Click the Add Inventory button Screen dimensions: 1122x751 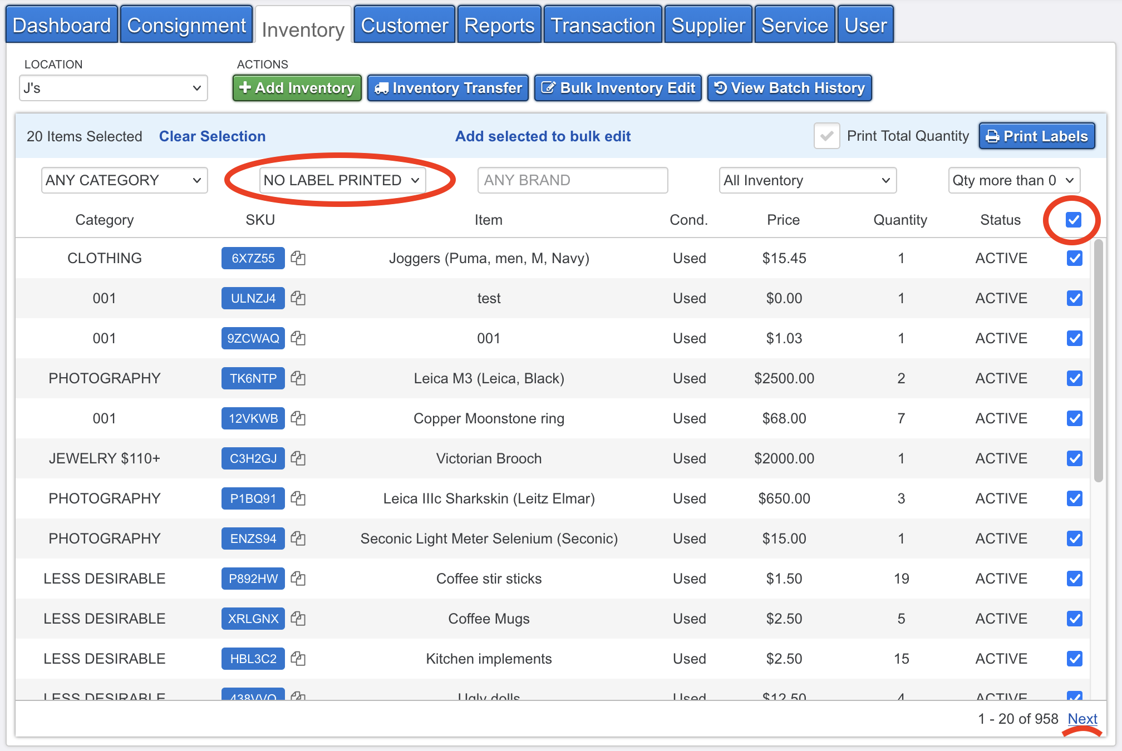(297, 88)
